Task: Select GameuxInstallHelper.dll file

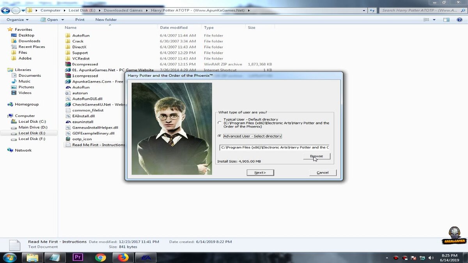Action: 95,127
